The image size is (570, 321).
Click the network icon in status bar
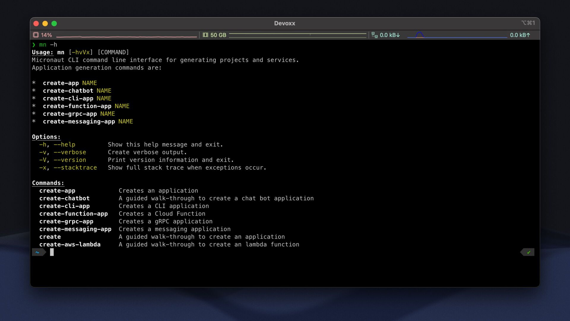(375, 35)
